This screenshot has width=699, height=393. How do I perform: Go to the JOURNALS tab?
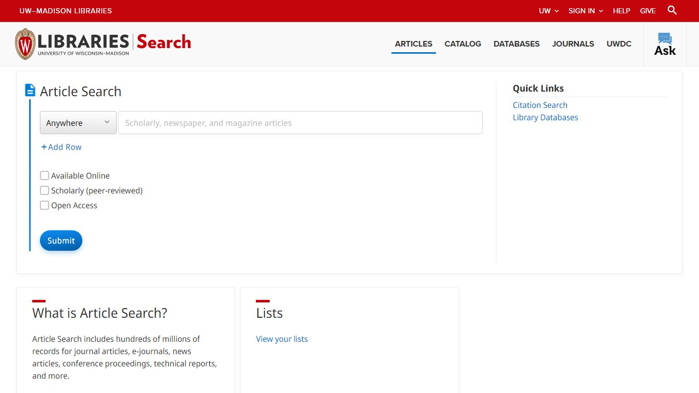(x=573, y=44)
